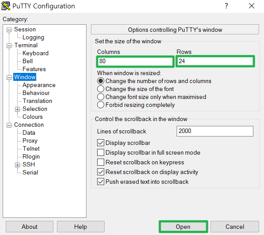Viewport: 264px width, 235px height.
Task: Click the PuTTY icon in the title bar
Action: coord(6,6)
